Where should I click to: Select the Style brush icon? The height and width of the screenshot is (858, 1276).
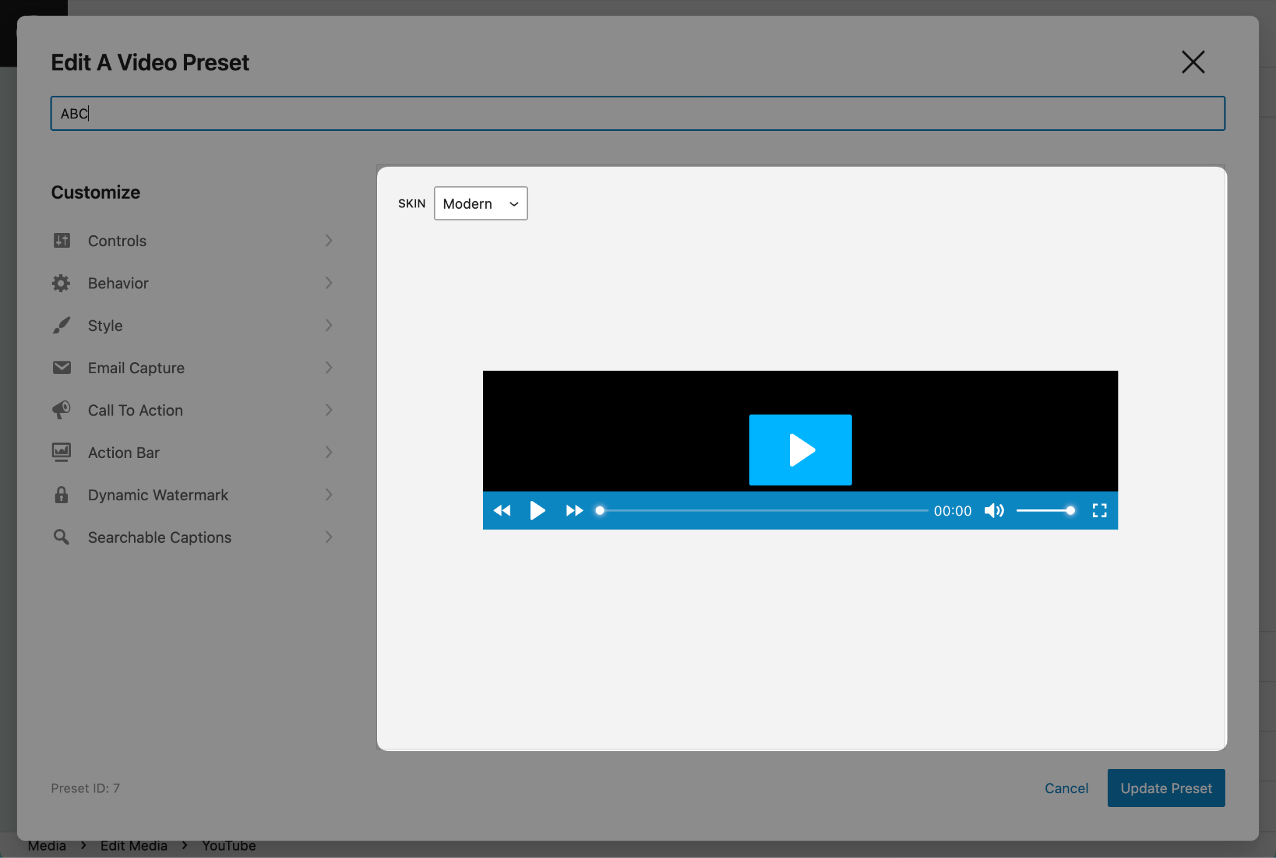pyautogui.click(x=62, y=325)
